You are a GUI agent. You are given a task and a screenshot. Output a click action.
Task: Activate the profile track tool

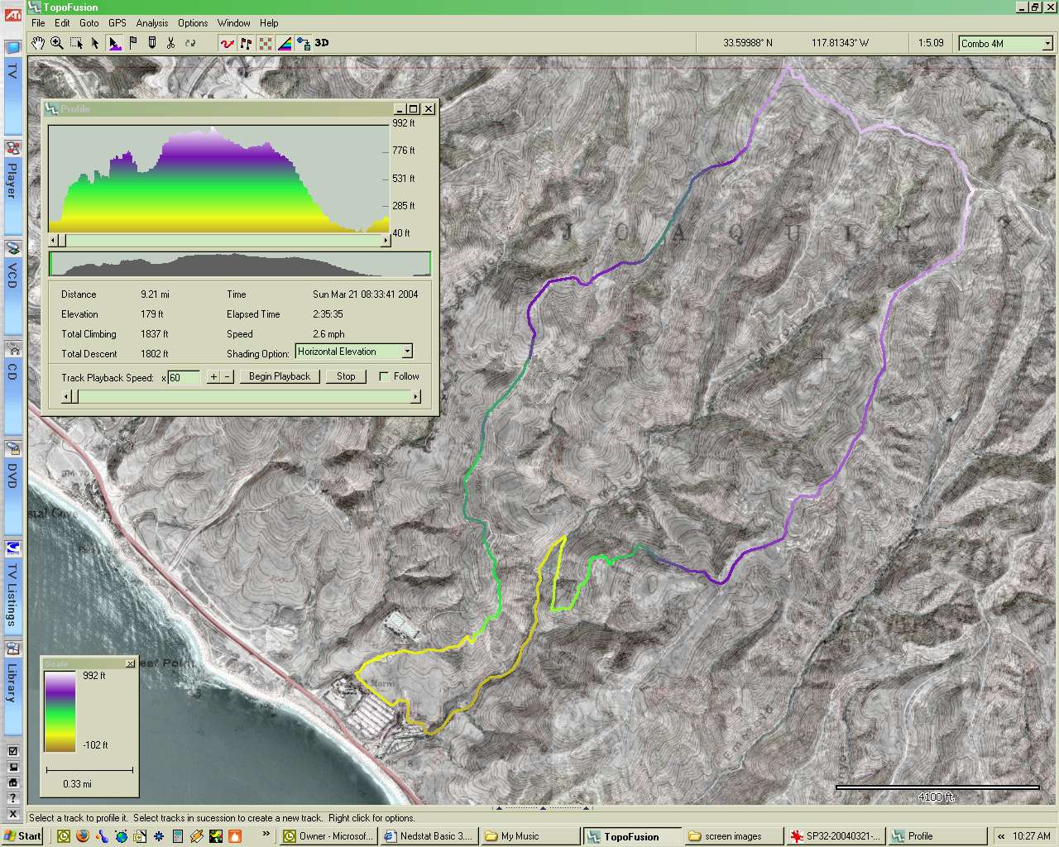pos(114,43)
